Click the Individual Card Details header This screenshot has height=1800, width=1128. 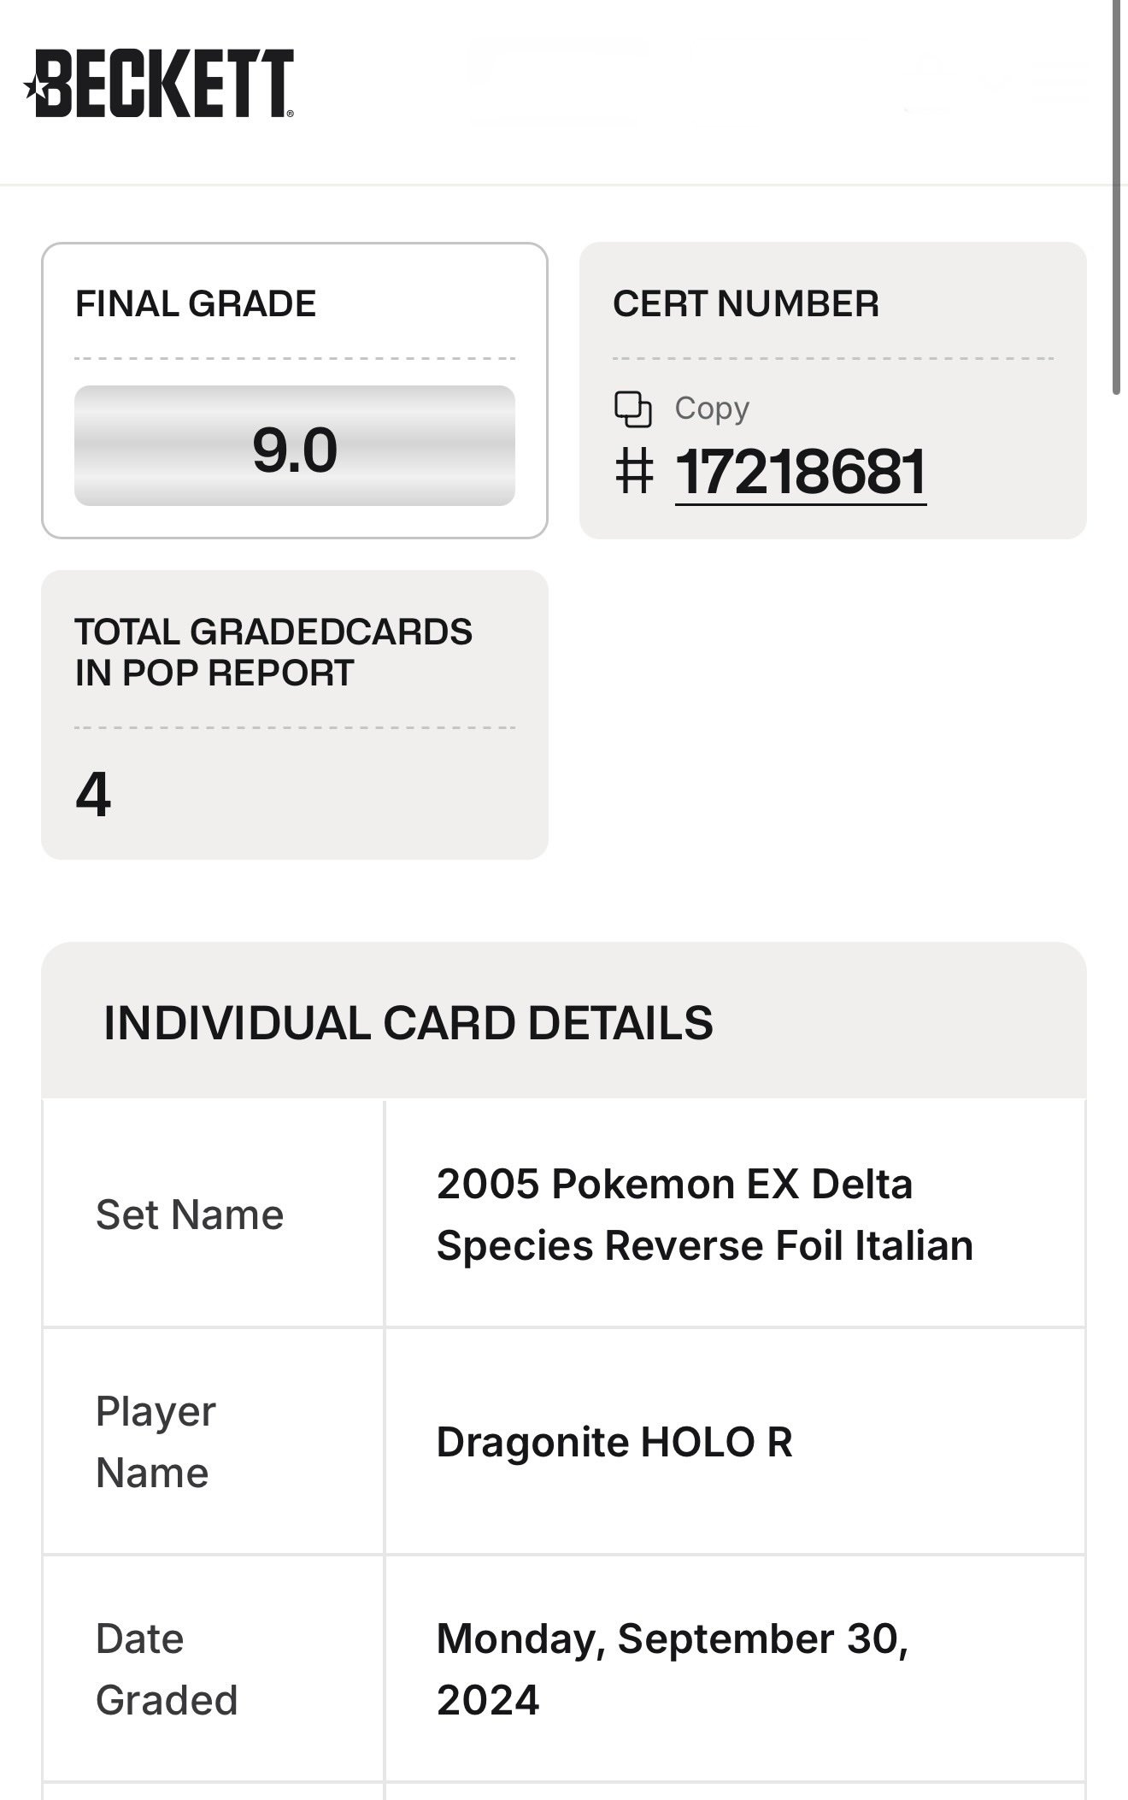[408, 1022]
